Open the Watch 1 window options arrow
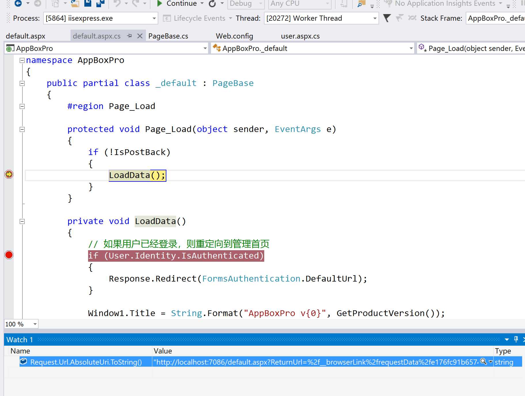Viewport: 525px width, 396px height. [507, 340]
